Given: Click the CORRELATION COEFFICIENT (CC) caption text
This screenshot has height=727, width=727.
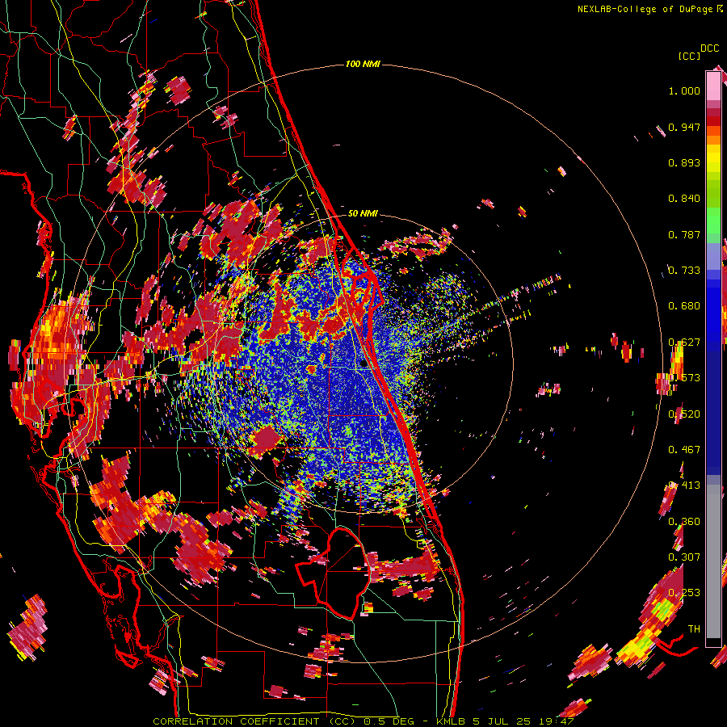Looking at the screenshot, I should [x=254, y=721].
